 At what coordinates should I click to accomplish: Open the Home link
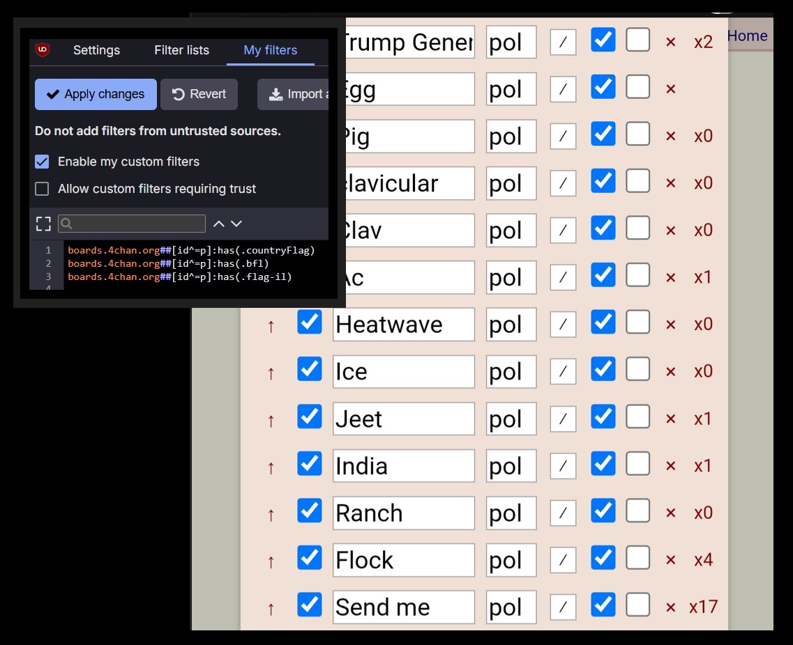point(747,36)
